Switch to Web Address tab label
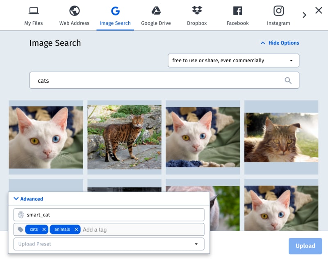328x259 pixels. pyautogui.click(x=74, y=23)
